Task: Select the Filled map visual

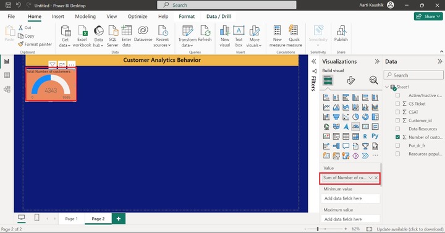Action: (x=336, y=127)
